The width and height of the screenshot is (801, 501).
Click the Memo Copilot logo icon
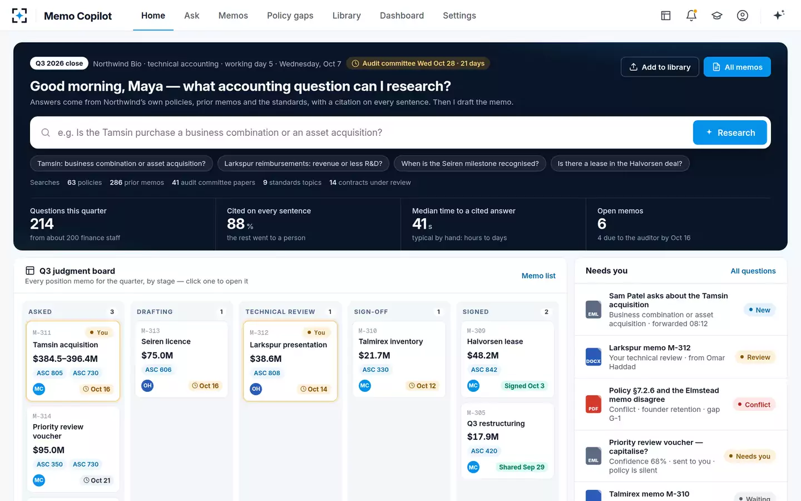tap(19, 16)
